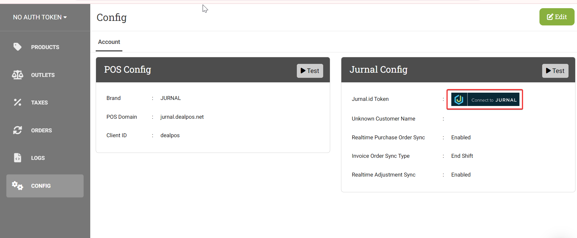Open the TAXES section
The image size is (577, 238).
(45, 102)
